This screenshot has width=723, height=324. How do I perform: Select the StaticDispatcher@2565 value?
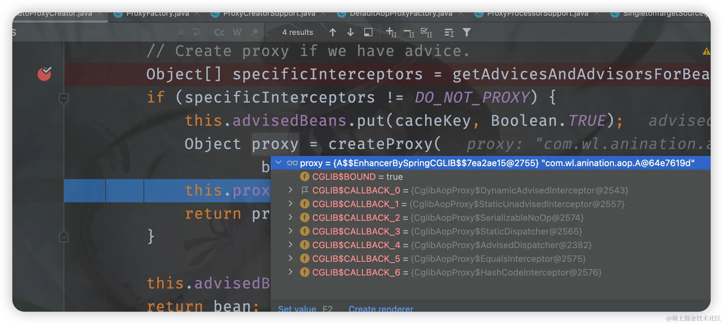(496, 231)
